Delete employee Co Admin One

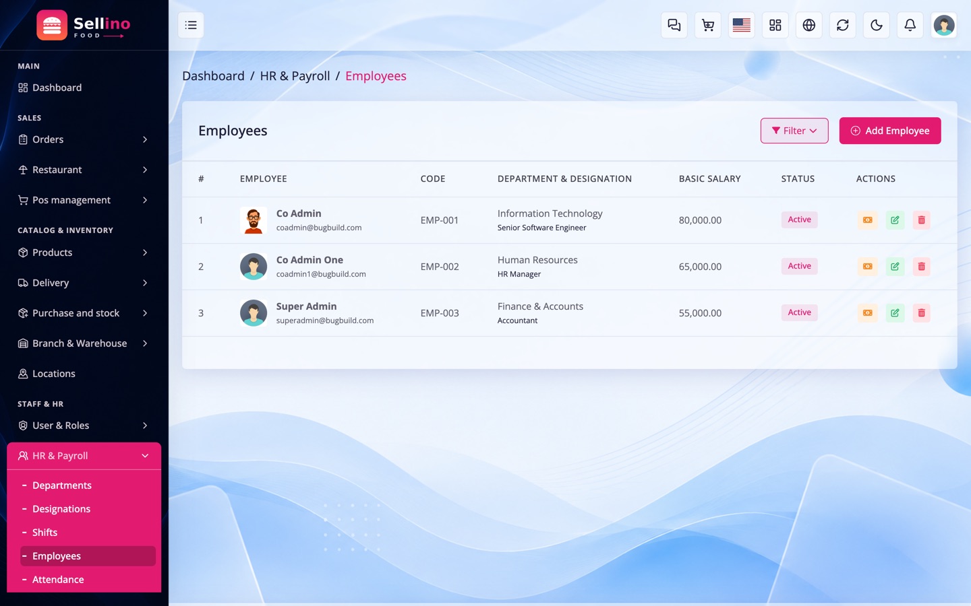tap(921, 267)
